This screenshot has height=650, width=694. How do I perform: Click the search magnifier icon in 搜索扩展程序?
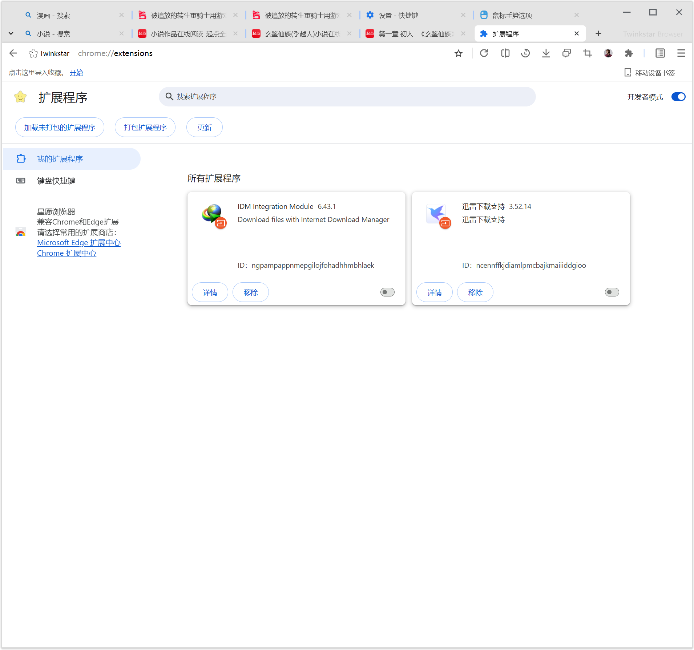coord(169,97)
